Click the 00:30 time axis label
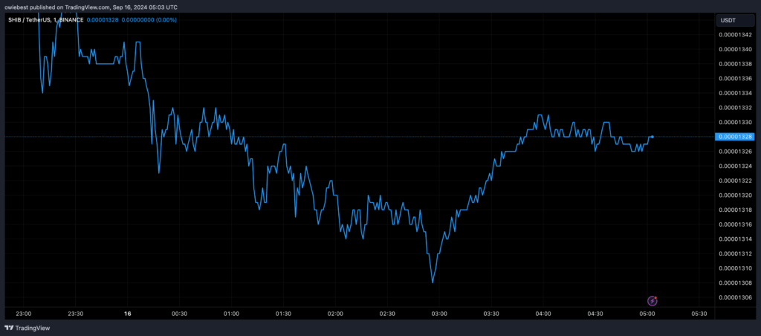Image resolution: width=761 pixels, height=336 pixels. [x=180, y=314]
